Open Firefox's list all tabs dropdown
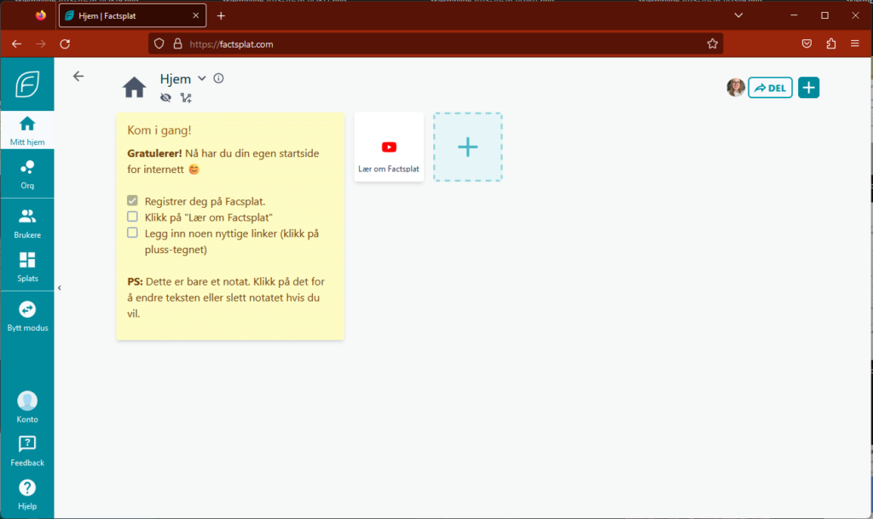873x519 pixels. [x=738, y=15]
